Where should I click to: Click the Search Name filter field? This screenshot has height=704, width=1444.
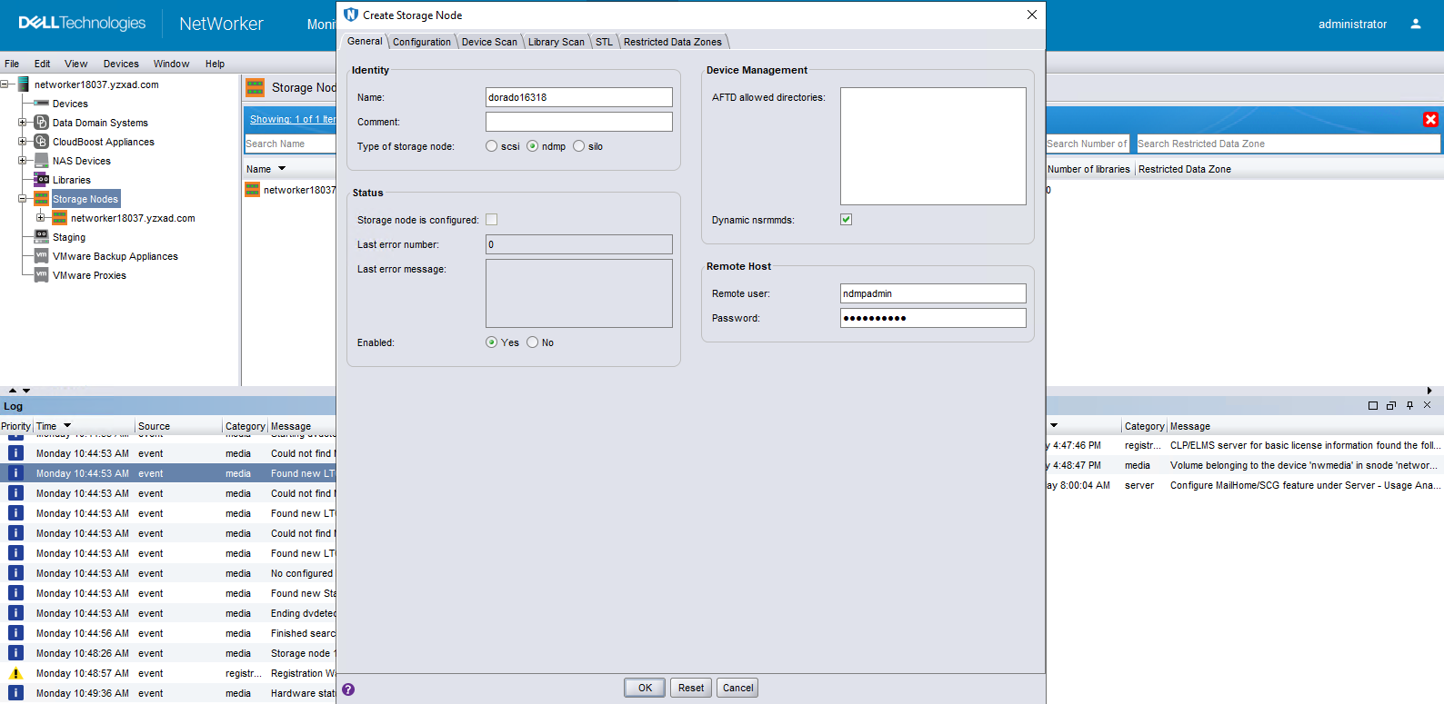pyautogui.click(x=290, y=144)
